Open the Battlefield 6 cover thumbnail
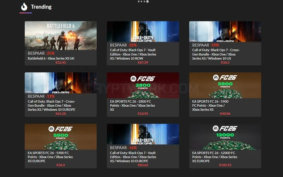 (61, 35)
